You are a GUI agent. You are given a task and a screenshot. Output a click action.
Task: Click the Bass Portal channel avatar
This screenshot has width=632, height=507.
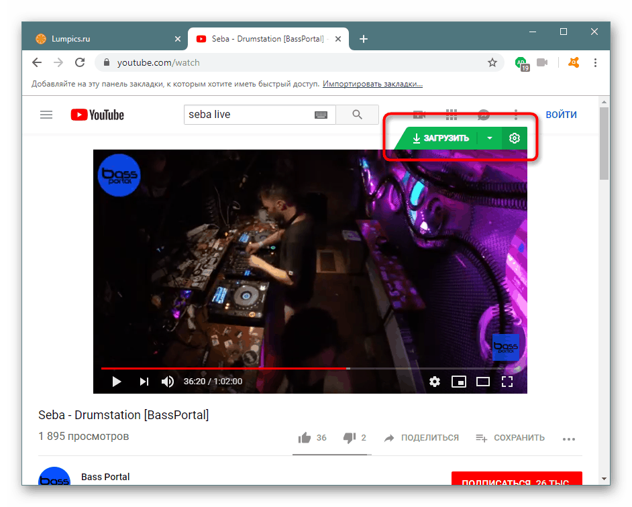click(x=54, y=476)
